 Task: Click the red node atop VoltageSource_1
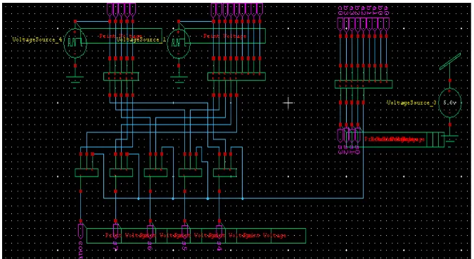(179, 22)
